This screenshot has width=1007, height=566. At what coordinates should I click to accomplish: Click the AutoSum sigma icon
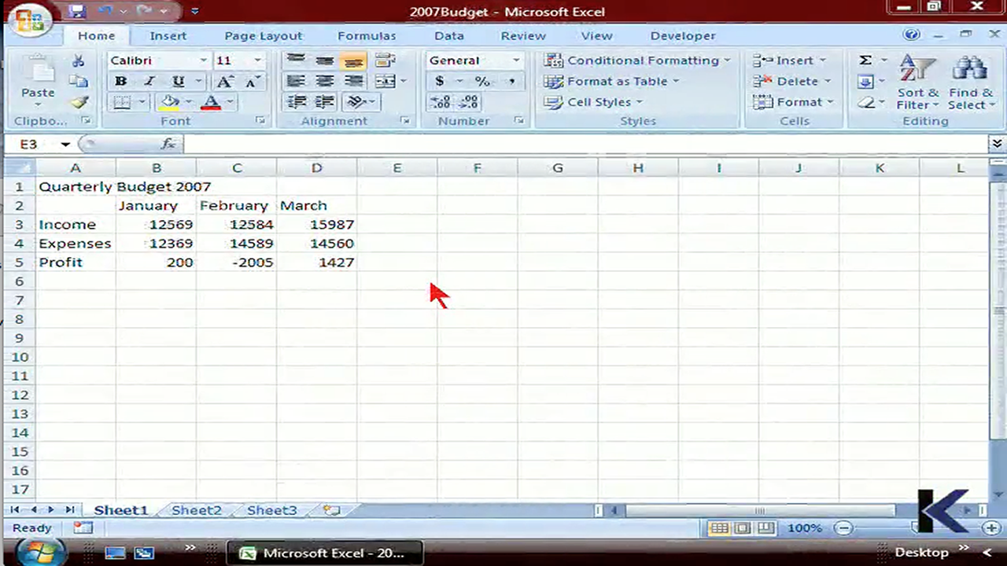865,61
